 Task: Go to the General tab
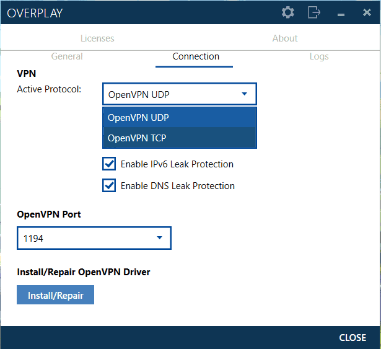point(67,56)
